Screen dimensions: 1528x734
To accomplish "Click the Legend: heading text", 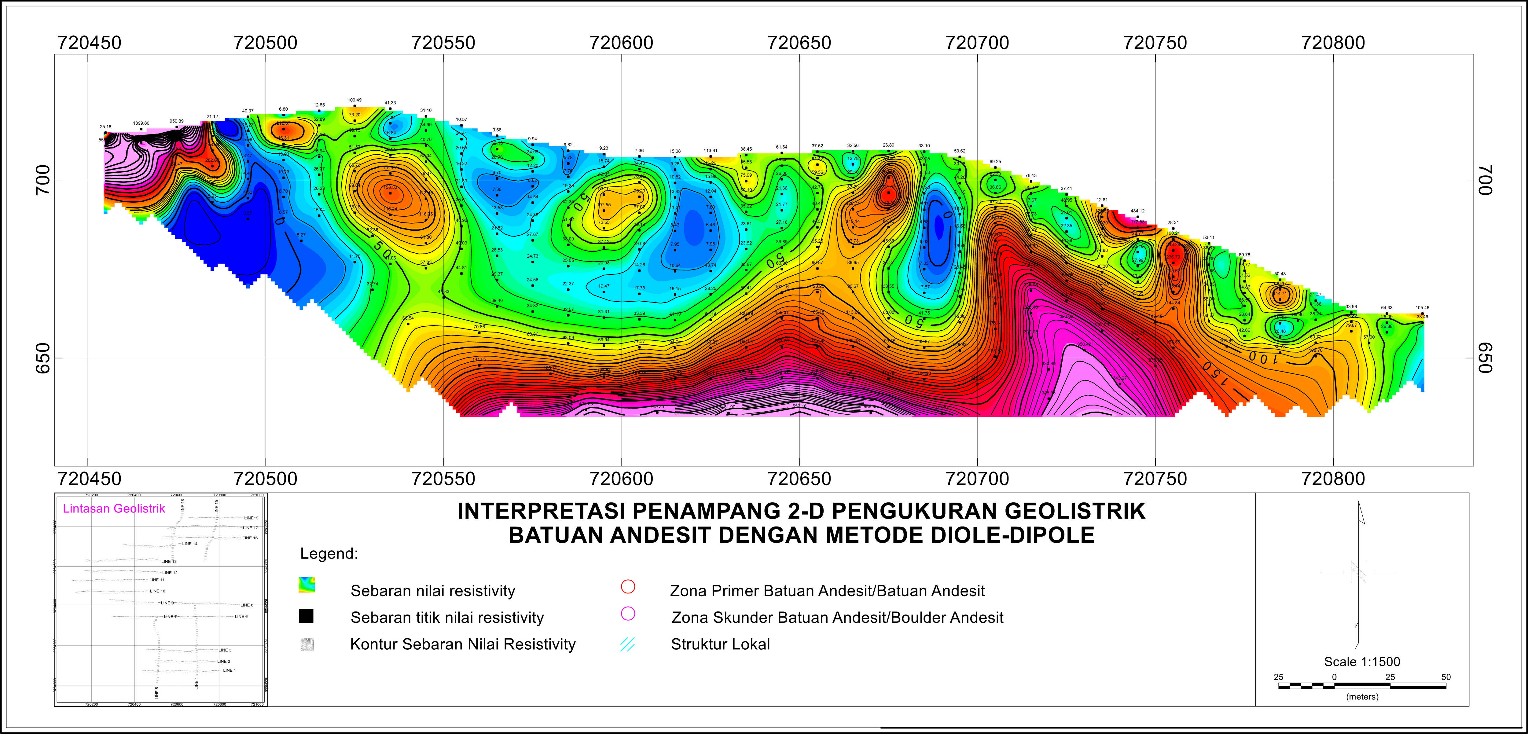I will point(329,554).
